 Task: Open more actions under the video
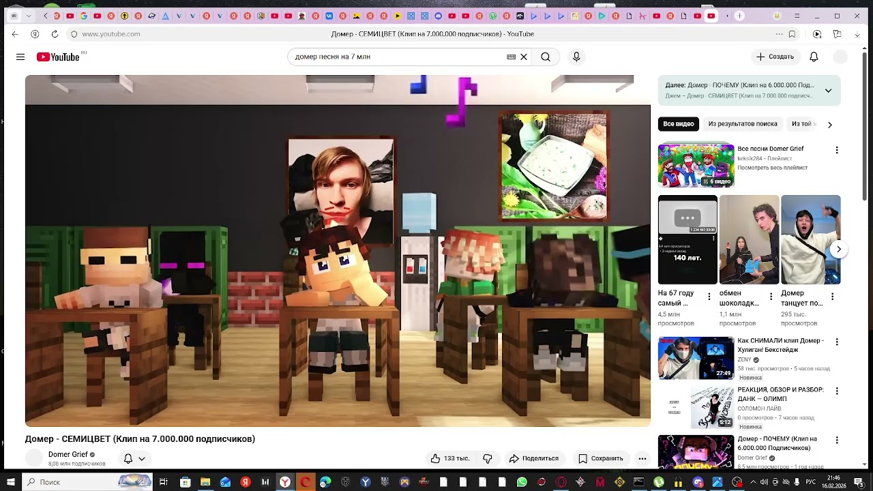642,458
